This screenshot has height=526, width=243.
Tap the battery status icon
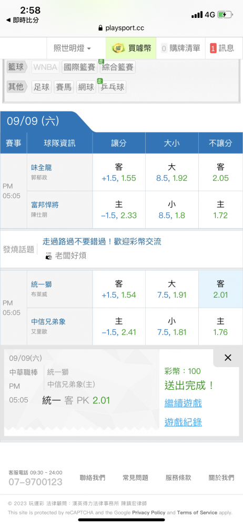pyautogui.click(x=225, y=15)
